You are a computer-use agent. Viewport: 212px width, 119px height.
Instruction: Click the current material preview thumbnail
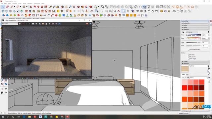coord(185,69)
